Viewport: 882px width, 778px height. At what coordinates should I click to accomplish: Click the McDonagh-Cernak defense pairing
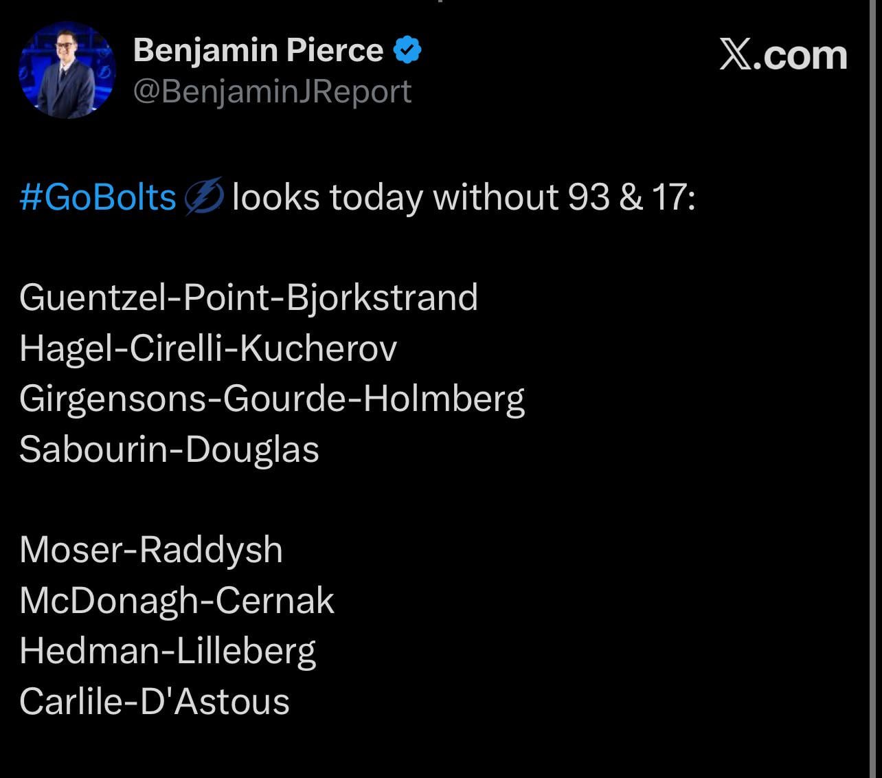point(177,601)
